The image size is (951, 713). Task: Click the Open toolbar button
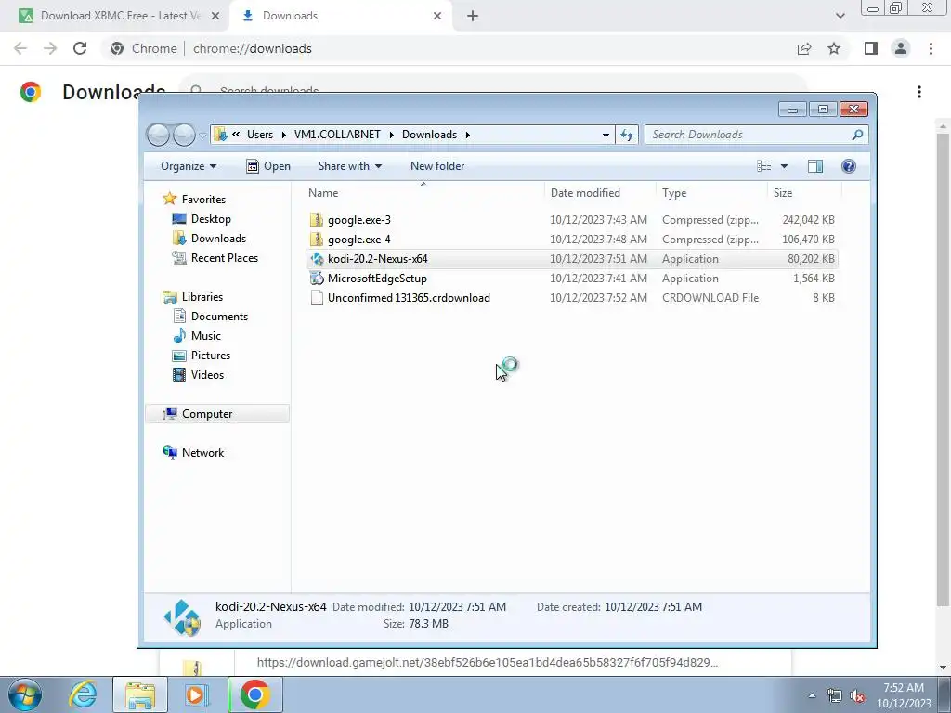pyautogui.click(x=268, y=166)
